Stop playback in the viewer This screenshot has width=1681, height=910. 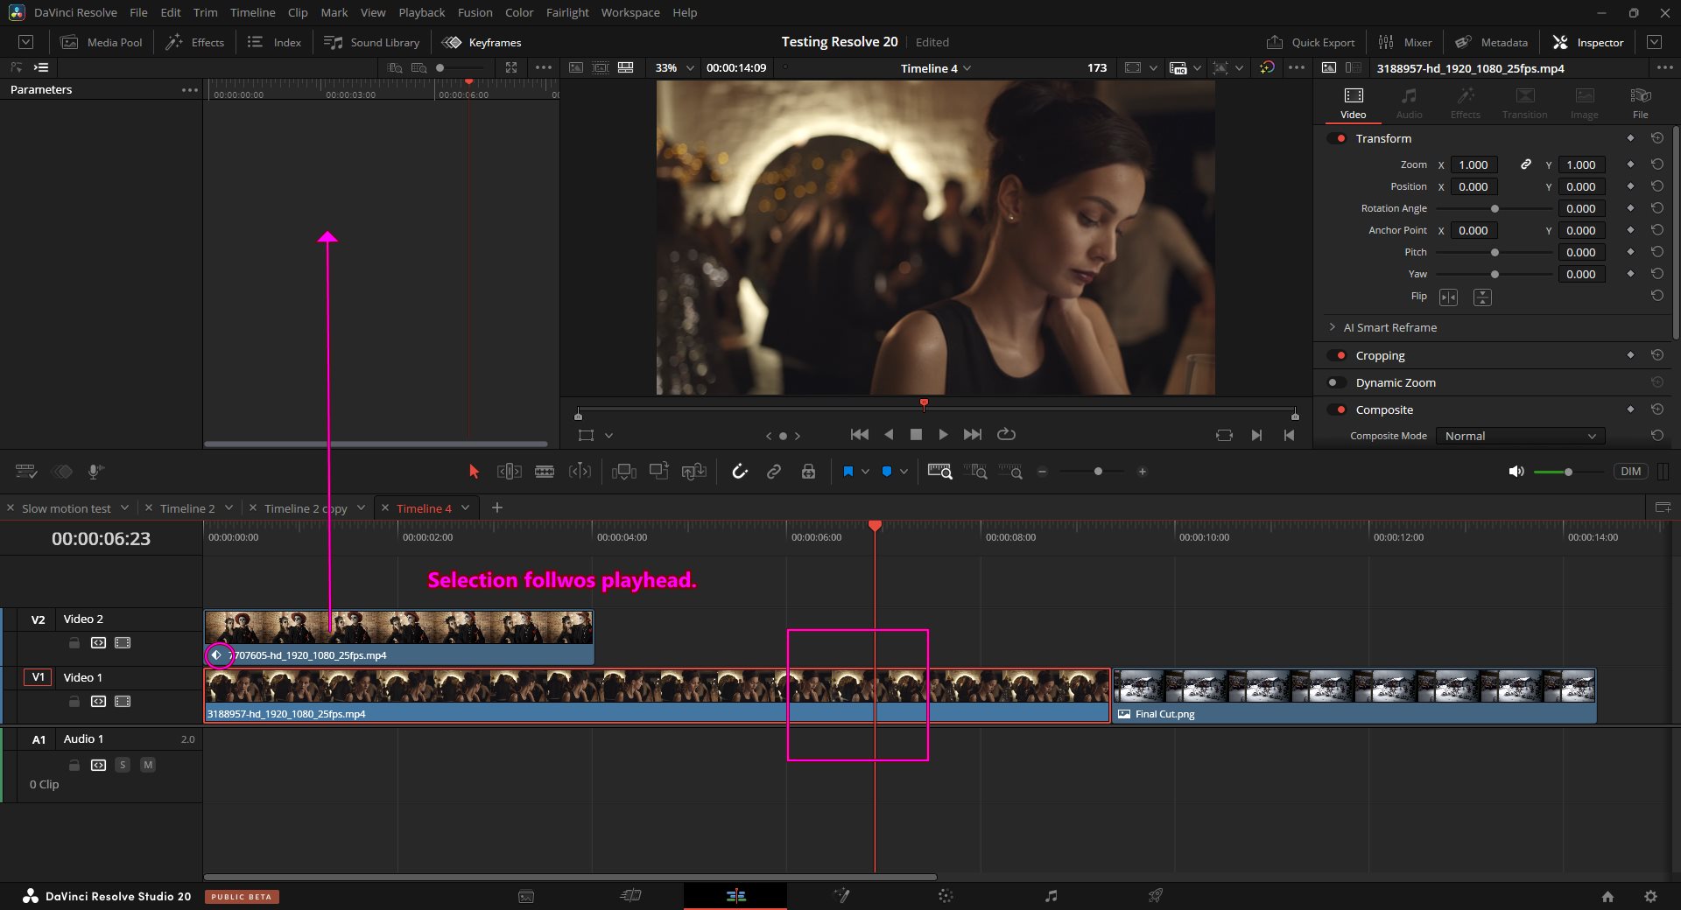[916, 434]
